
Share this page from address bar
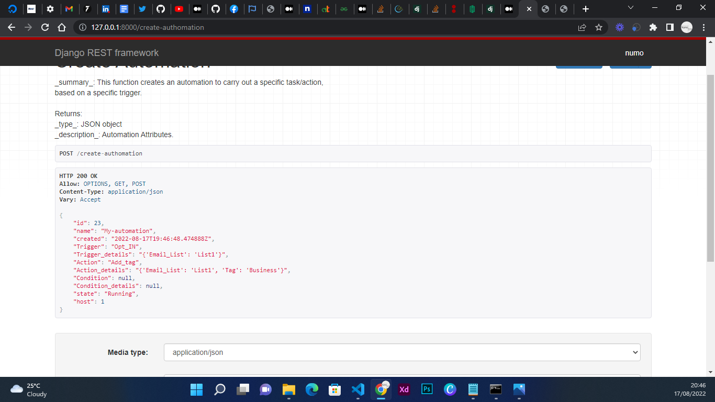tap(582, 27)
